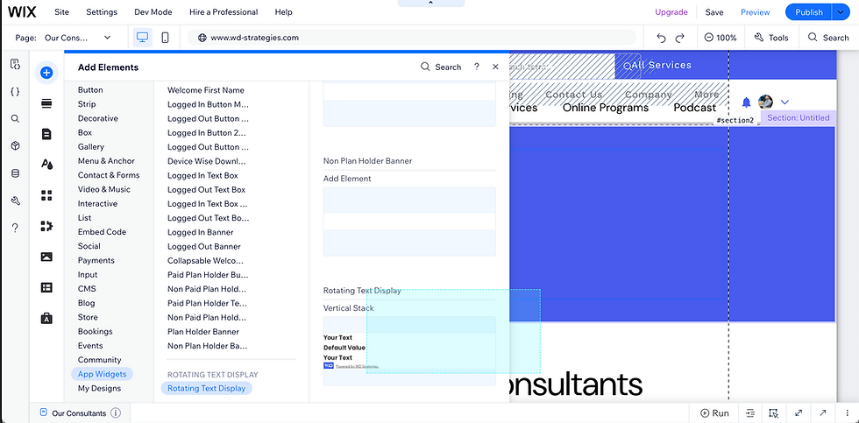This screenshot has height=423, width=859.
Task: Click Upgrade link
Action: (671, 12)
